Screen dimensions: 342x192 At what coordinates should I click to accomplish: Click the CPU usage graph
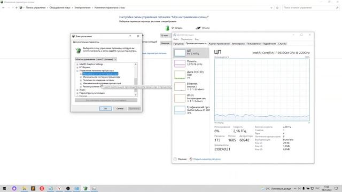(262, 90)
